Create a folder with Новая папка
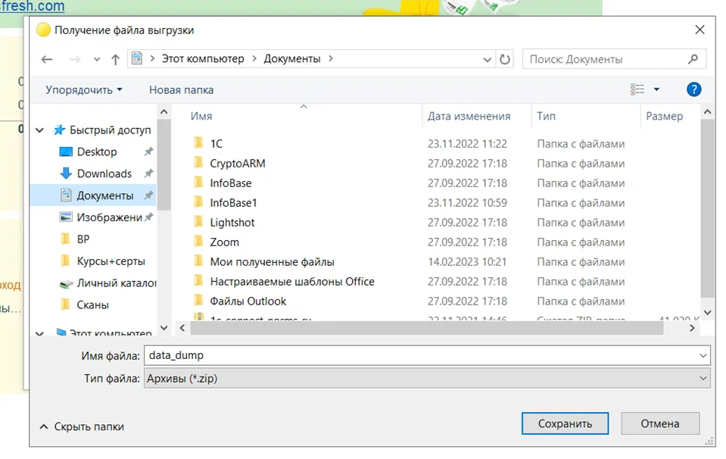The width and height of the screenshot is (726, 459). (x=181, y=90)
